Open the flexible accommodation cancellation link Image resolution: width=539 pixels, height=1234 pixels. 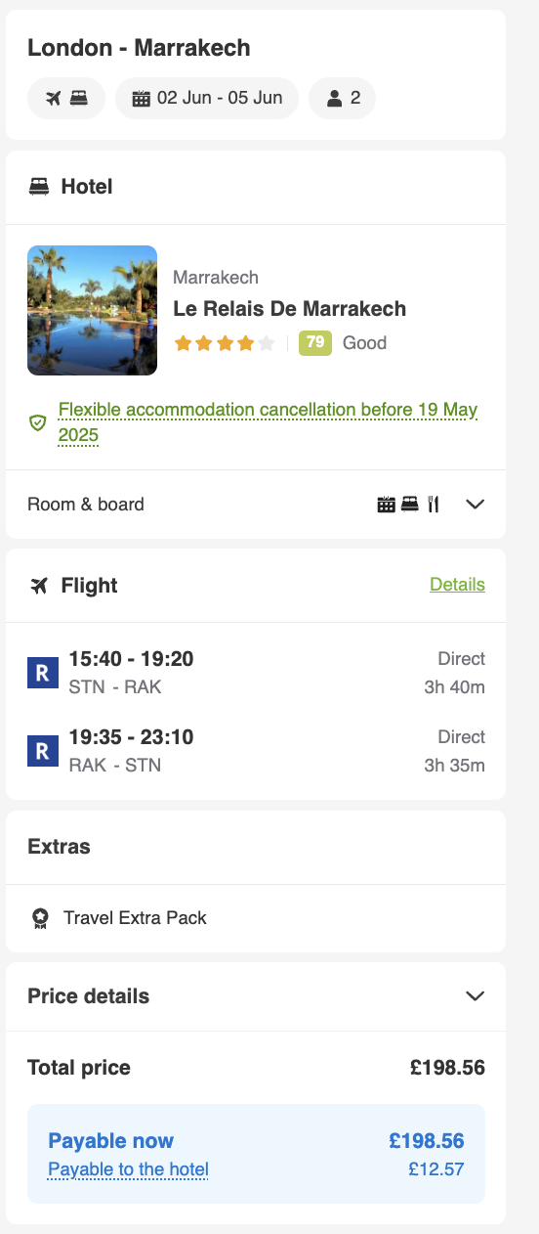click(268, 422)
